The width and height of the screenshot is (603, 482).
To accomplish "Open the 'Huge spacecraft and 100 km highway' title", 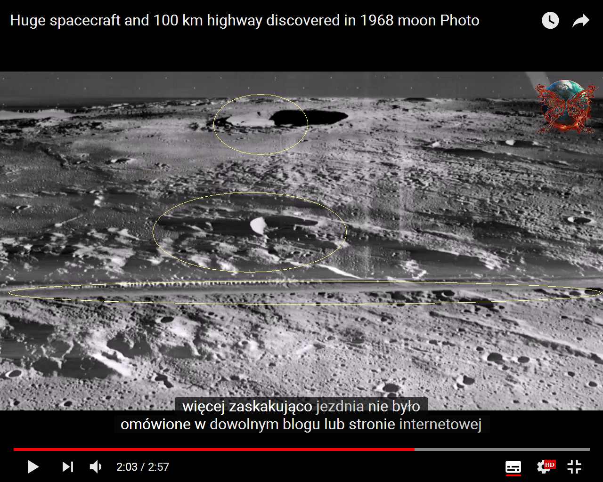I will click(x=244, y=21).
